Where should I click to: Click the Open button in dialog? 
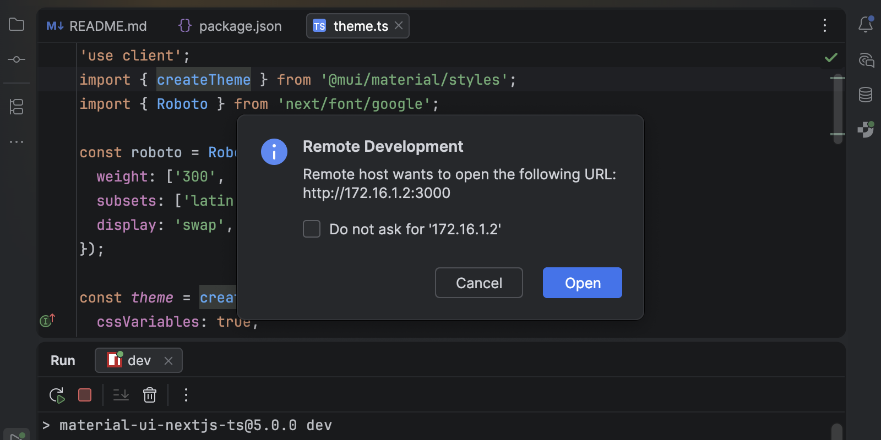pos(582,283)
